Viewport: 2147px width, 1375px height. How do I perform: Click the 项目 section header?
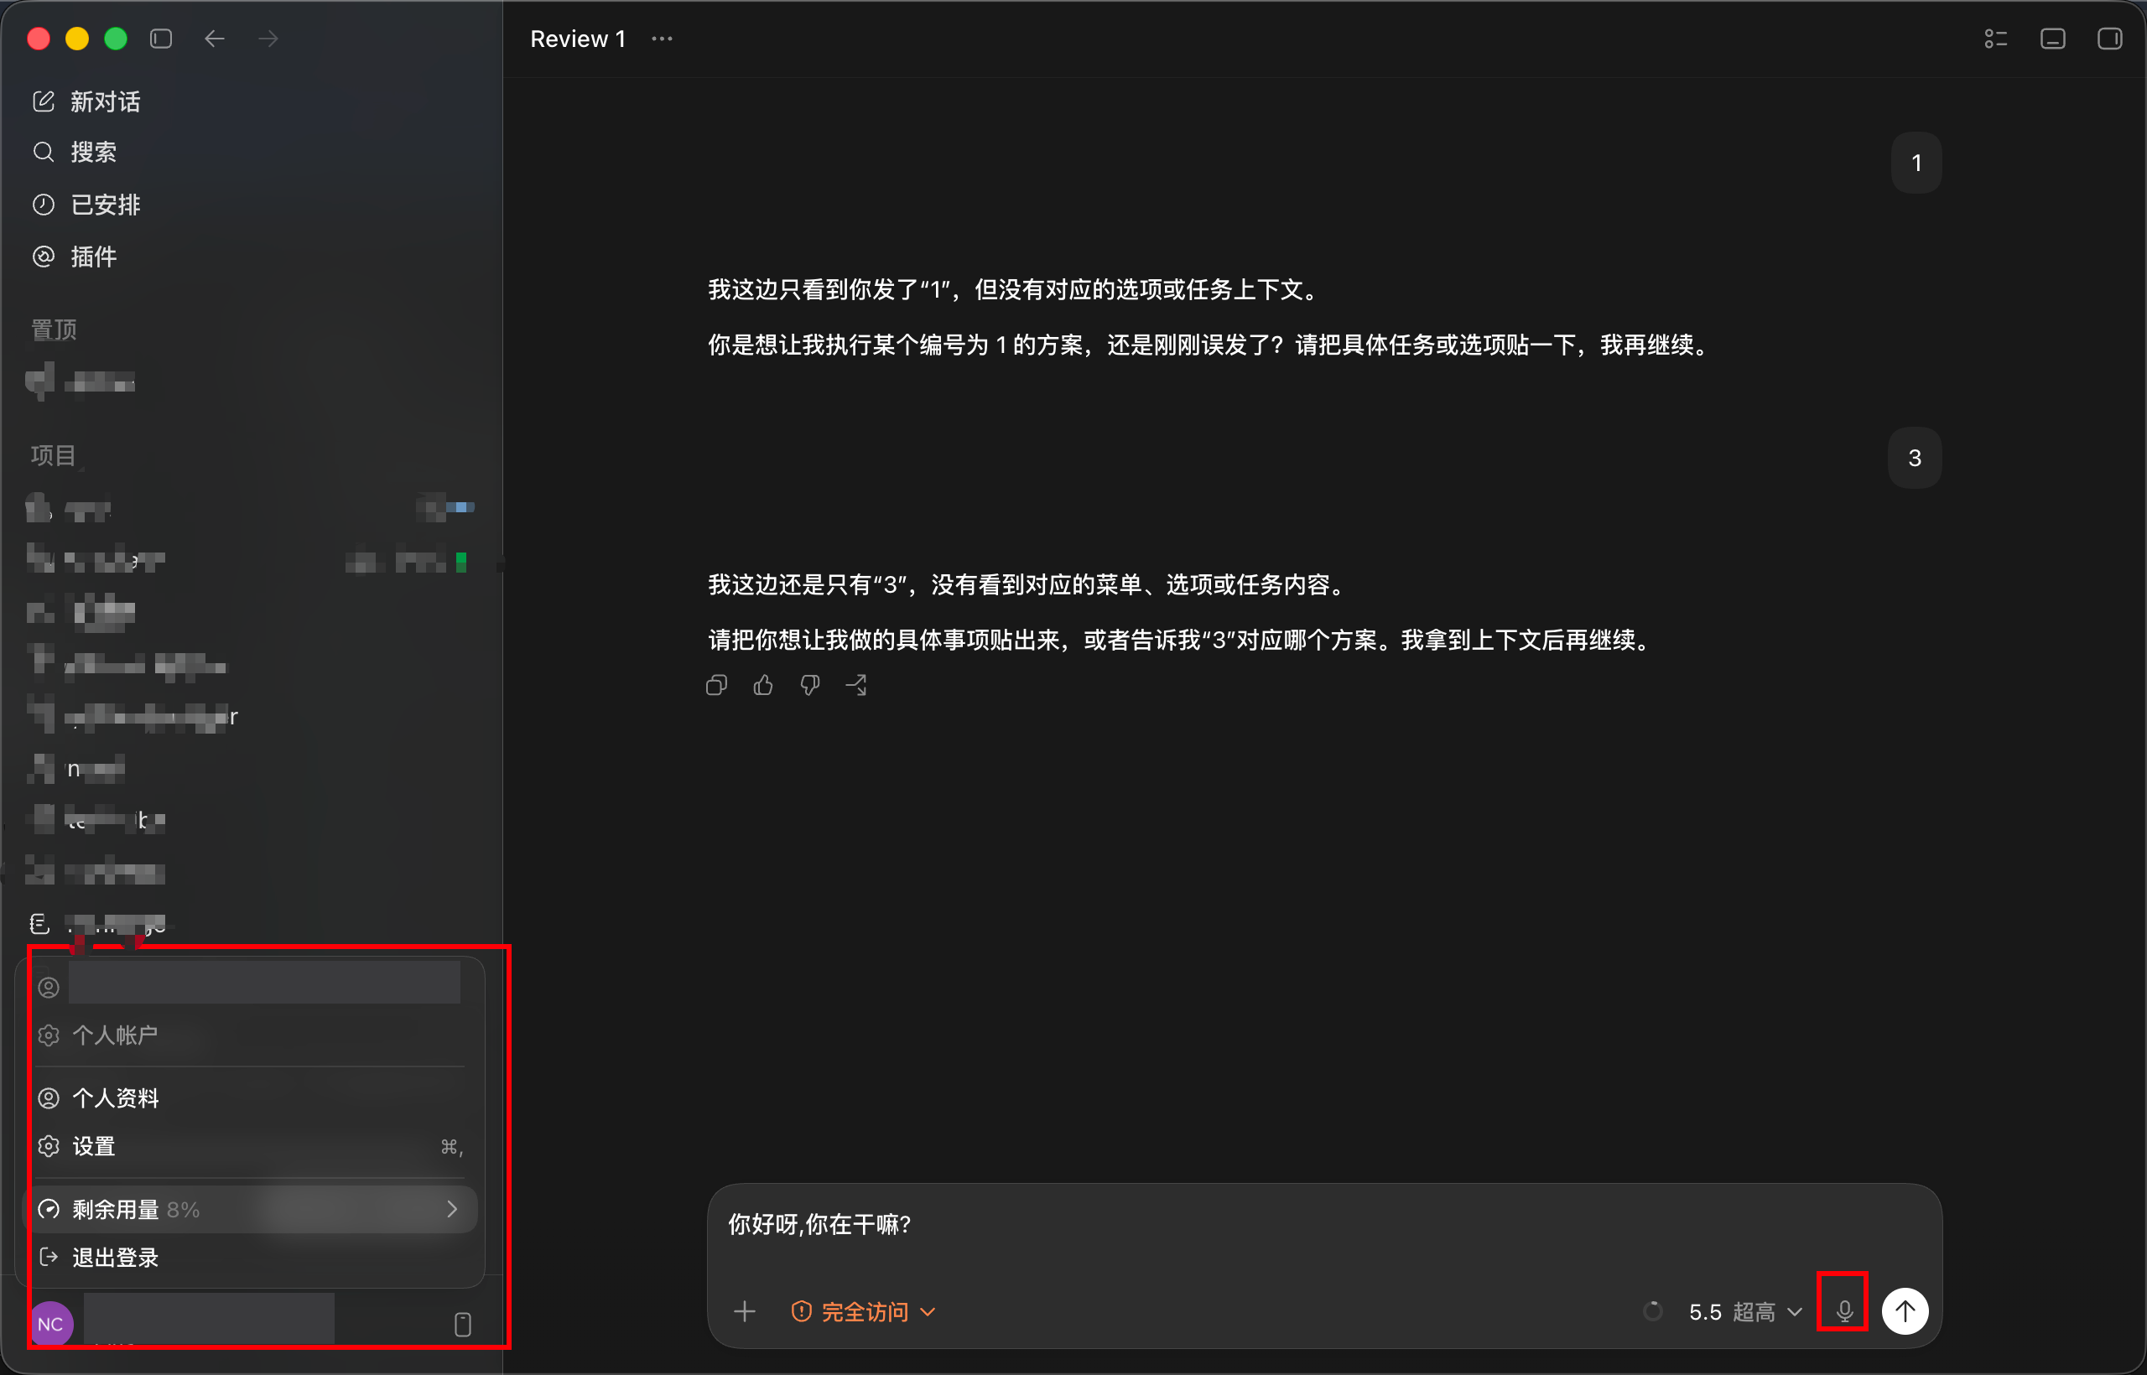click(55, 455)
